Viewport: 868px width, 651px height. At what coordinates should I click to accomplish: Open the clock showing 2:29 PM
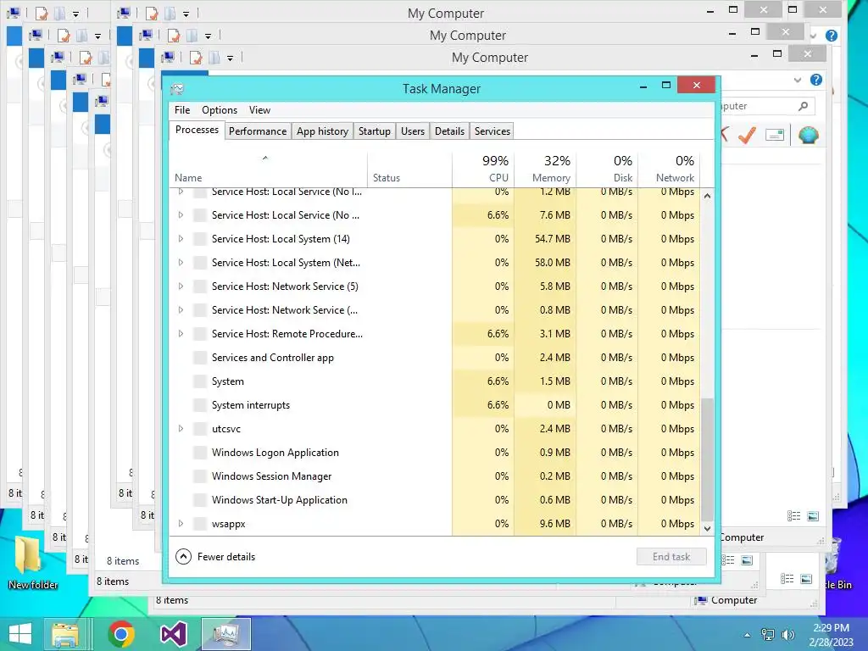click(x=831, y=634)
